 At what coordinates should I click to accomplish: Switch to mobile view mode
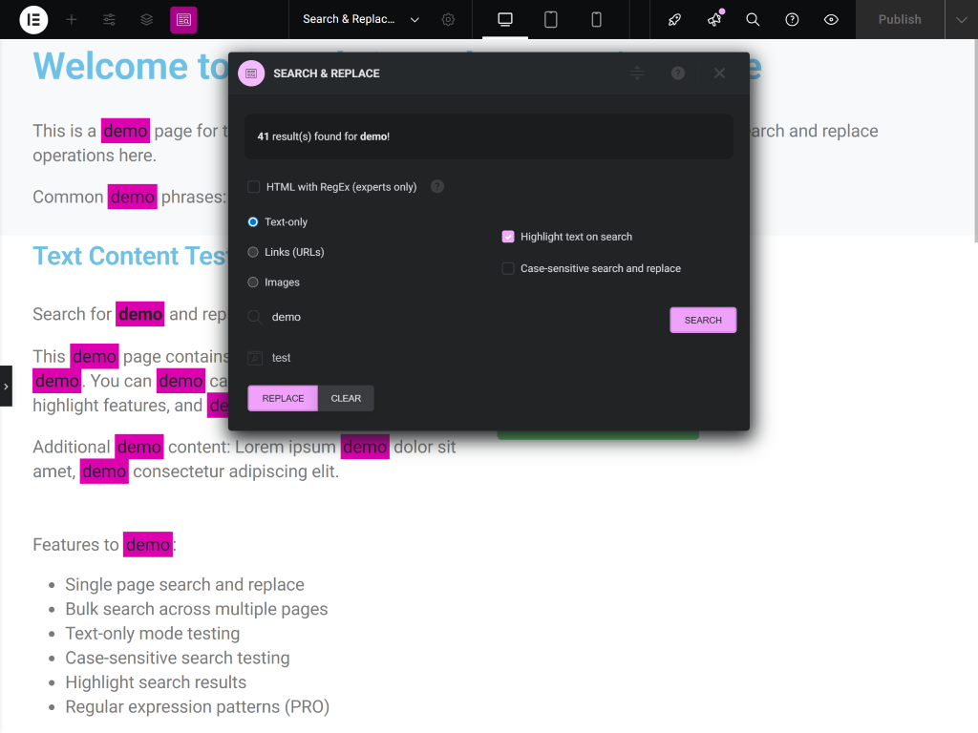click(596, 19)
